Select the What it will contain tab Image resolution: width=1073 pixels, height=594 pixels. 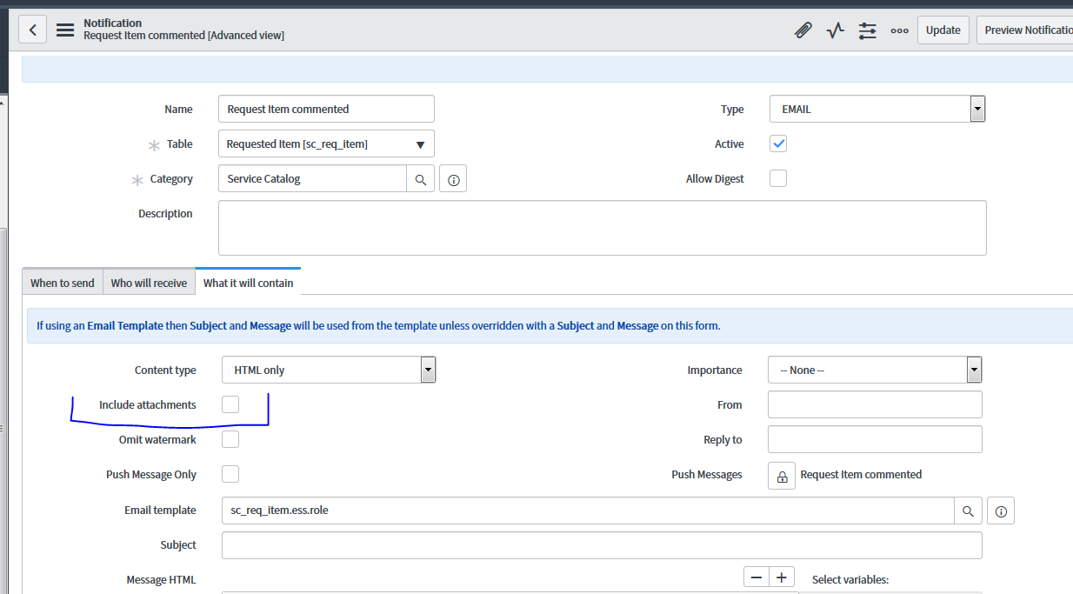[x=248, y=283]
